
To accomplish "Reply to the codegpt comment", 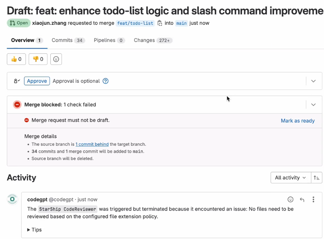I will 302,200.
